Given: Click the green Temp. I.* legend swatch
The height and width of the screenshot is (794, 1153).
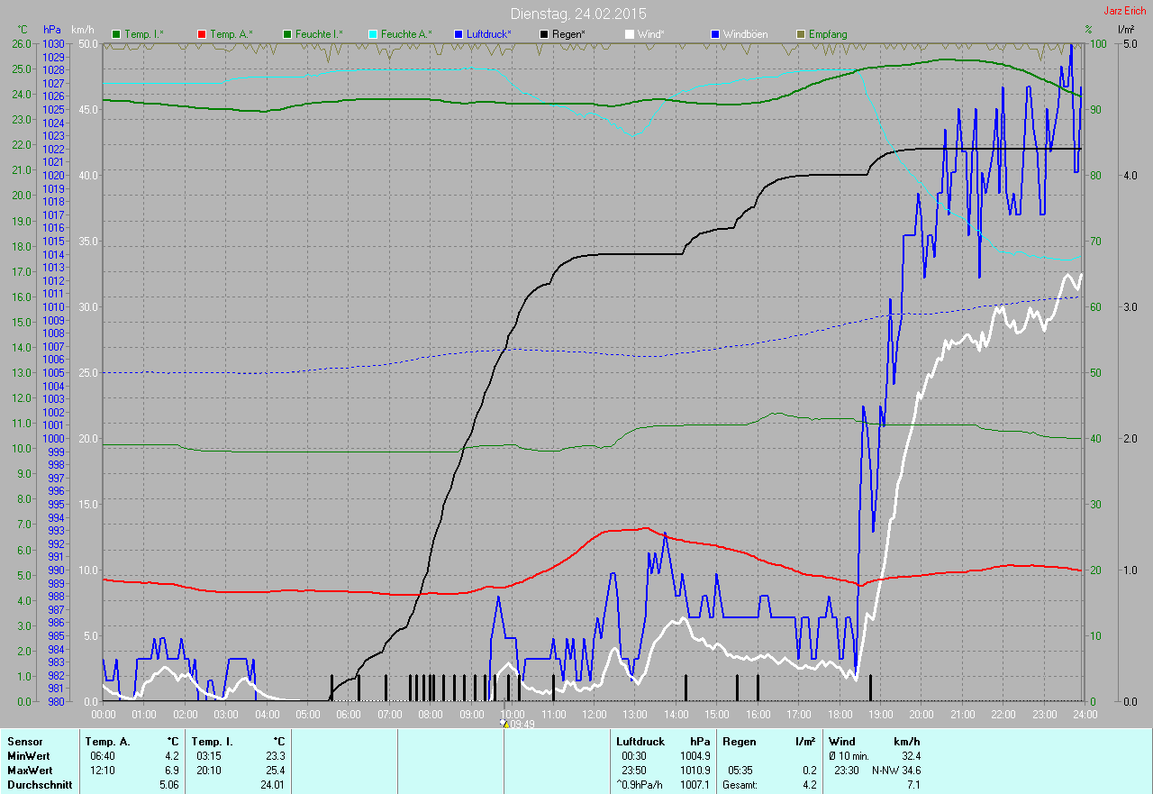Looking at the screenshot, I should (116, 34).
